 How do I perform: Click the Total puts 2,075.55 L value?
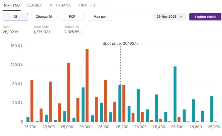[x=73, y=32]
